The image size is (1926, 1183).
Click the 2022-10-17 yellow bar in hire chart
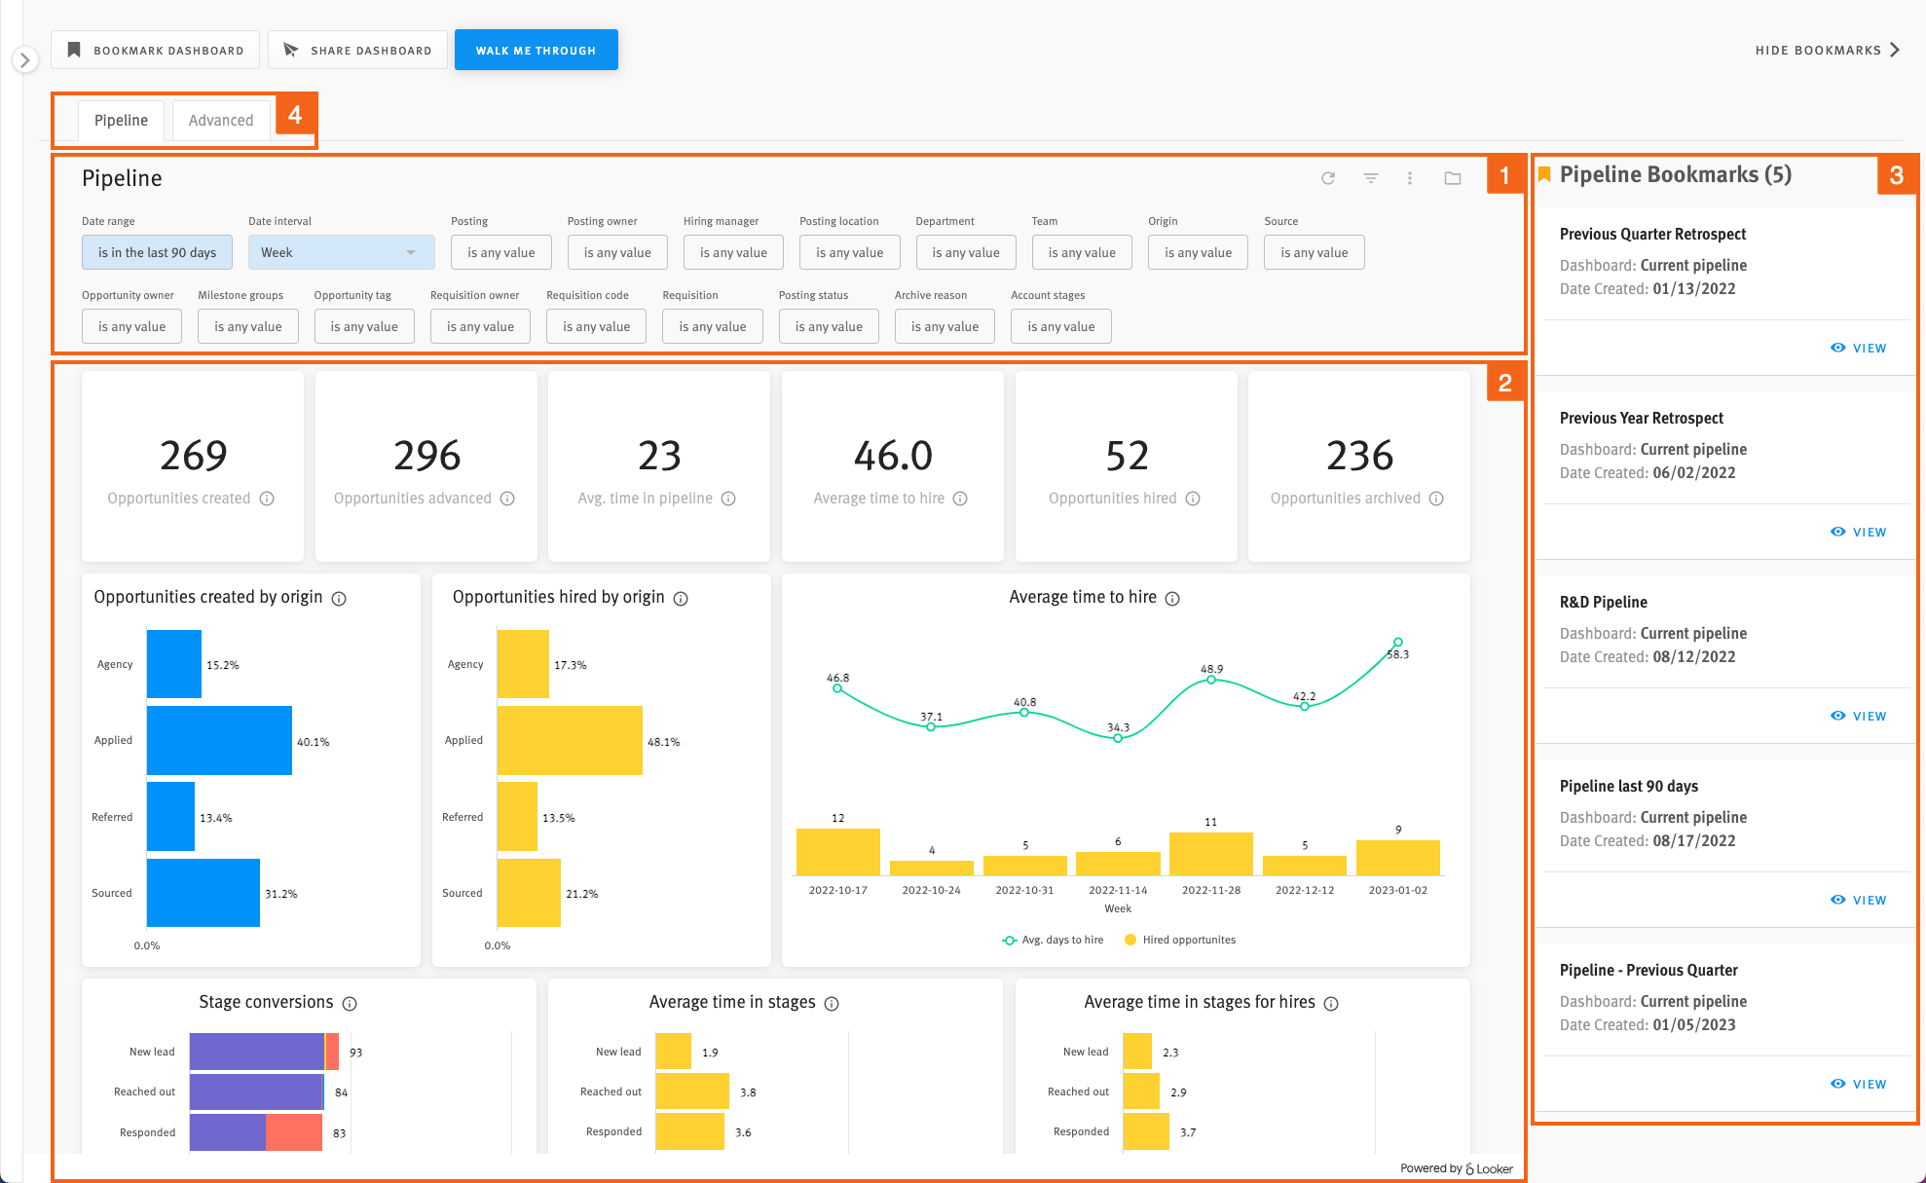pyautogui.click(x=837, y=852)
